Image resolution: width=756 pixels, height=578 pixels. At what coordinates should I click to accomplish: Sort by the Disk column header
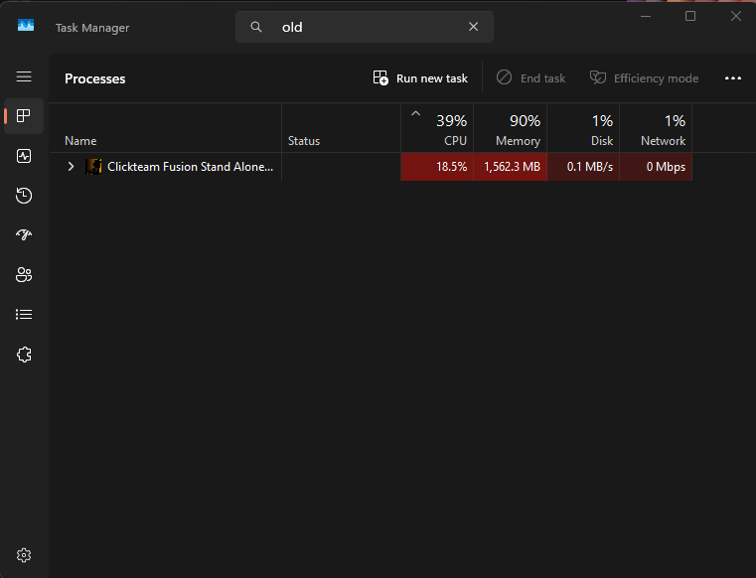click(583, 129)
